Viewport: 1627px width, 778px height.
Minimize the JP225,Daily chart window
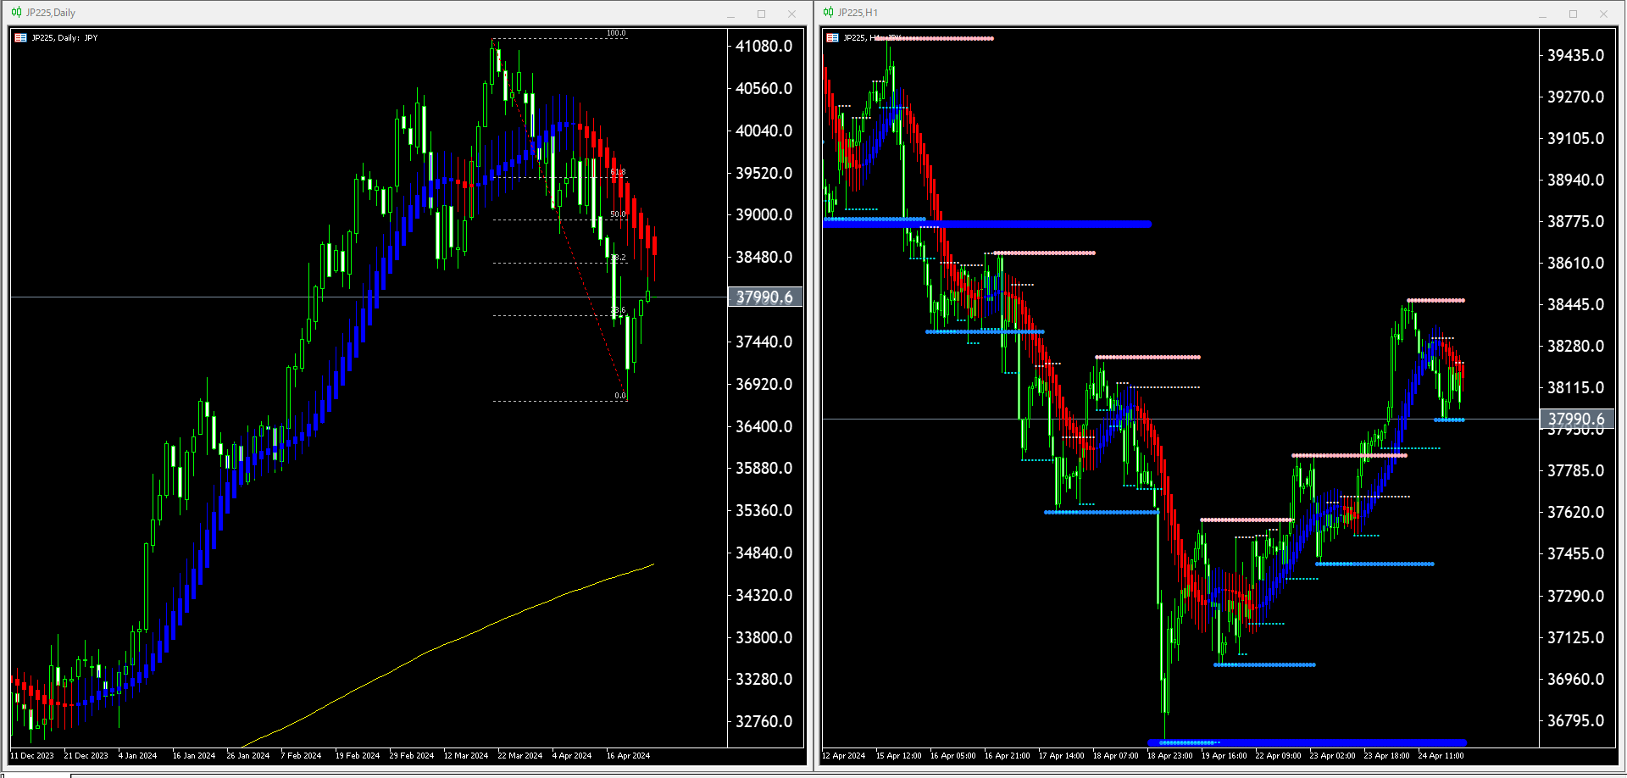coord(730,14)
